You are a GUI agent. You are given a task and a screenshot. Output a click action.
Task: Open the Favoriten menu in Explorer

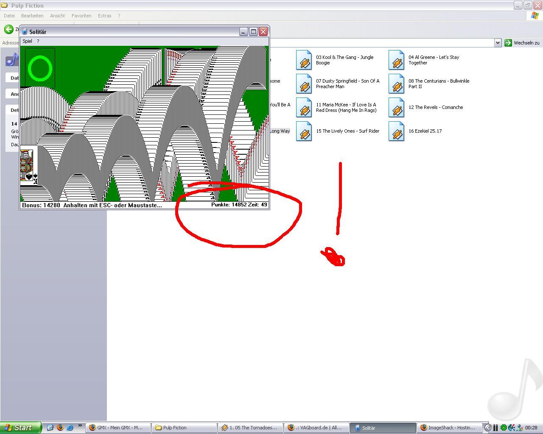(81, 16)
